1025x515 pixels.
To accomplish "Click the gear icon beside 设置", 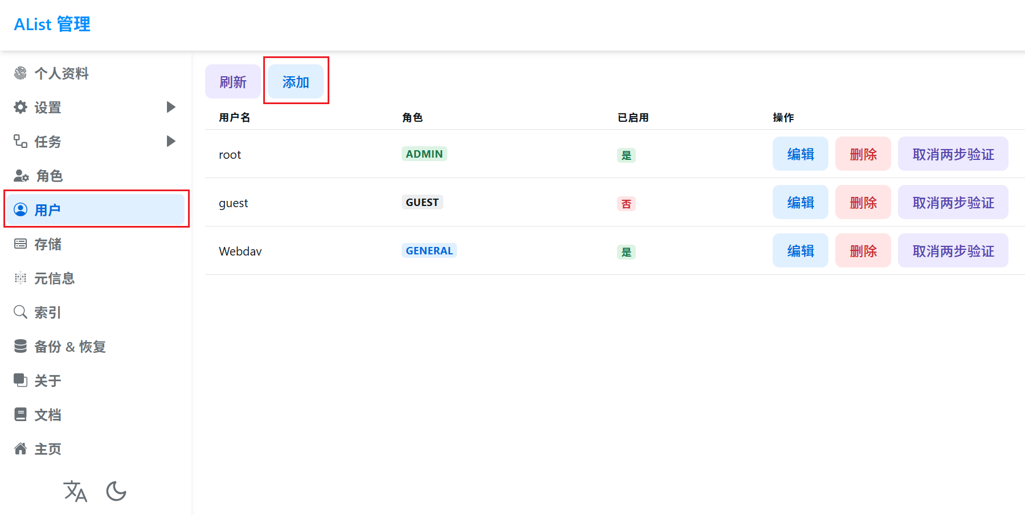I will tap(21, 107).
